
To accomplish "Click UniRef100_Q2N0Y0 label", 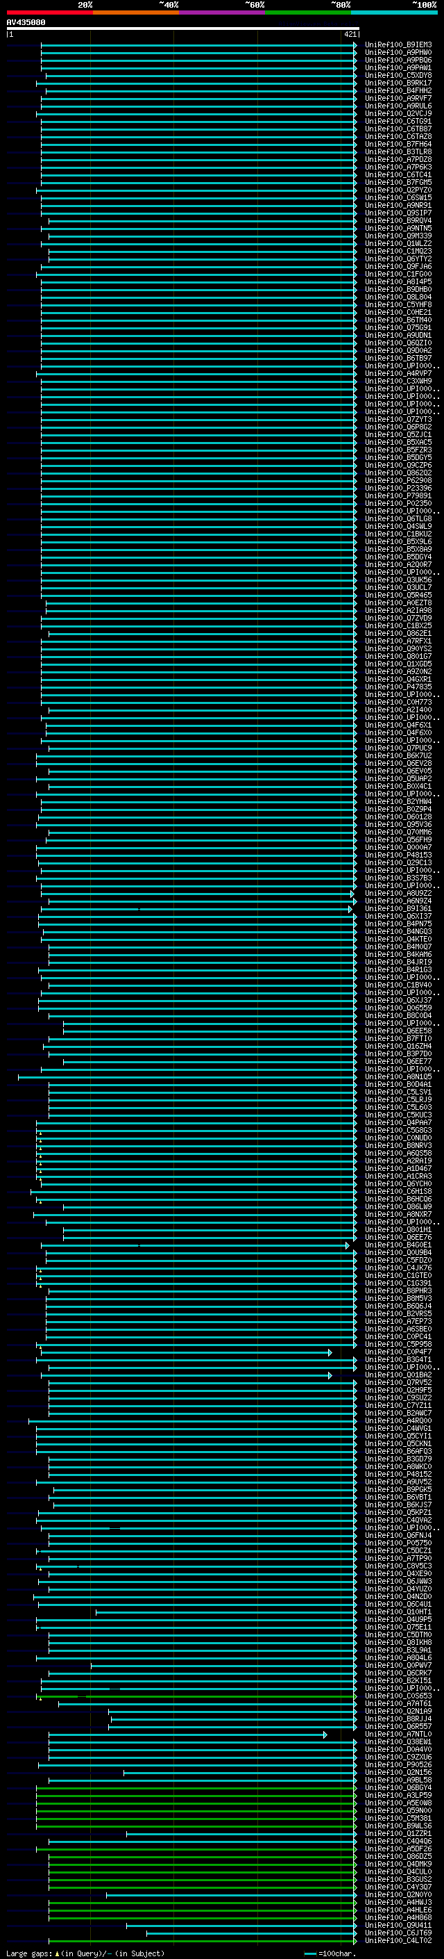I will tap(398, 1894).
